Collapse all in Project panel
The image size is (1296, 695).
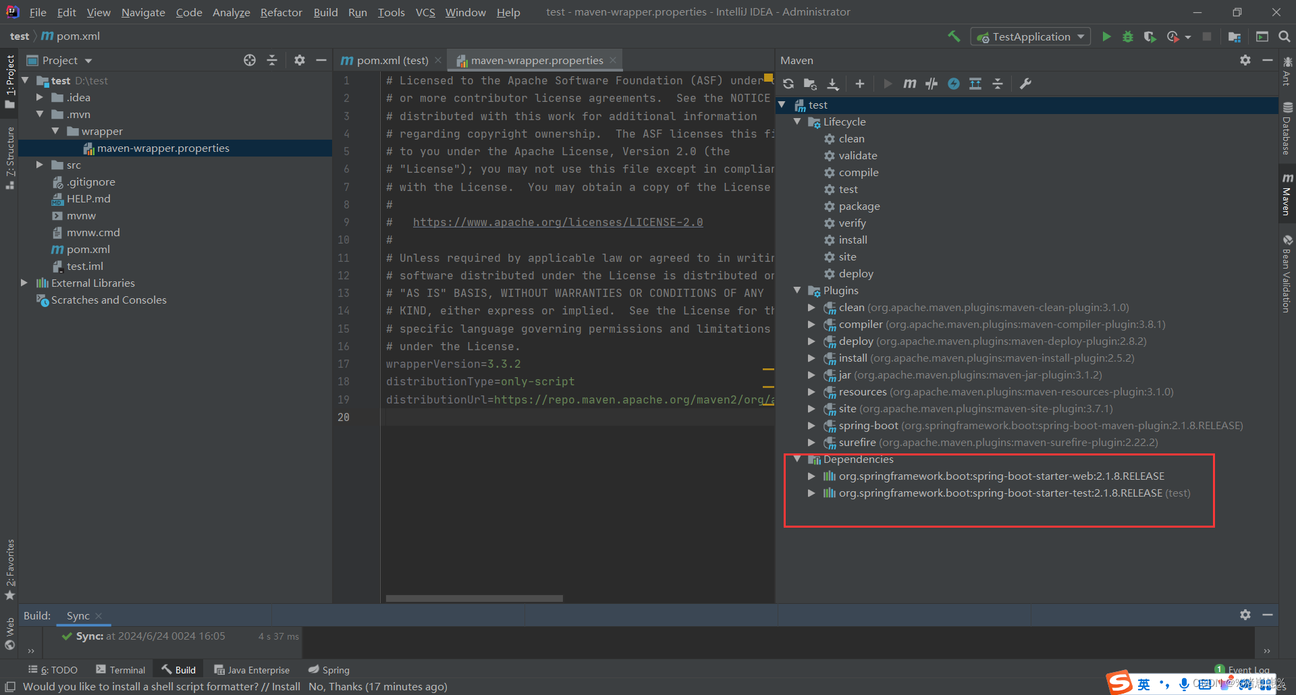click(x=272, y=60)
